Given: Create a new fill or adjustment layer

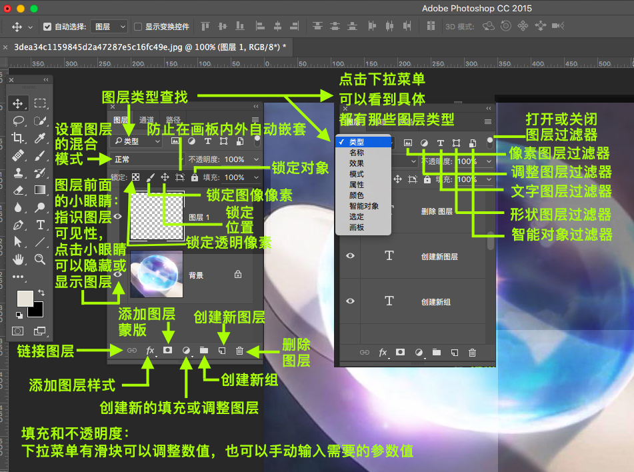Looking at the screenshot, I should pos(187,350).
